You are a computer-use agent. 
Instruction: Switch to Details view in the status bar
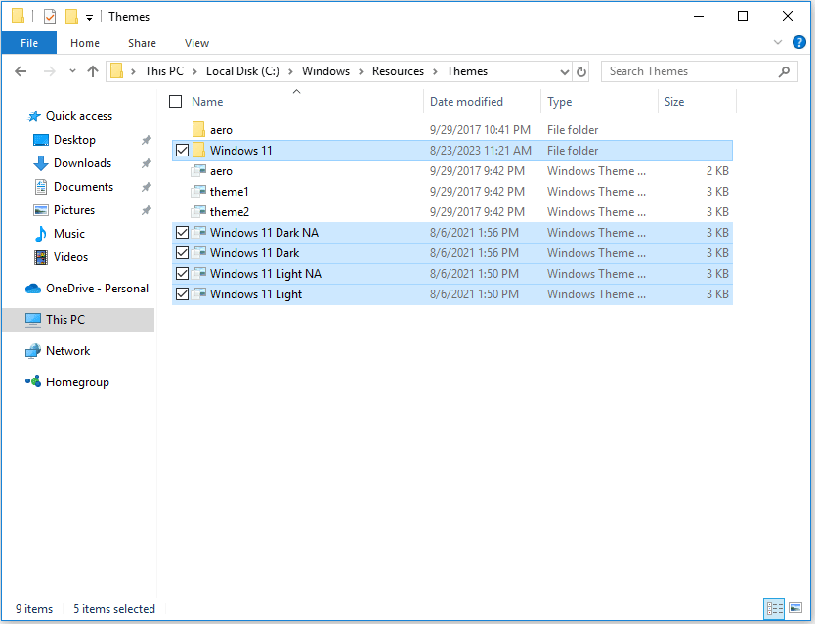pyautogui.click(x=774, y=608)
